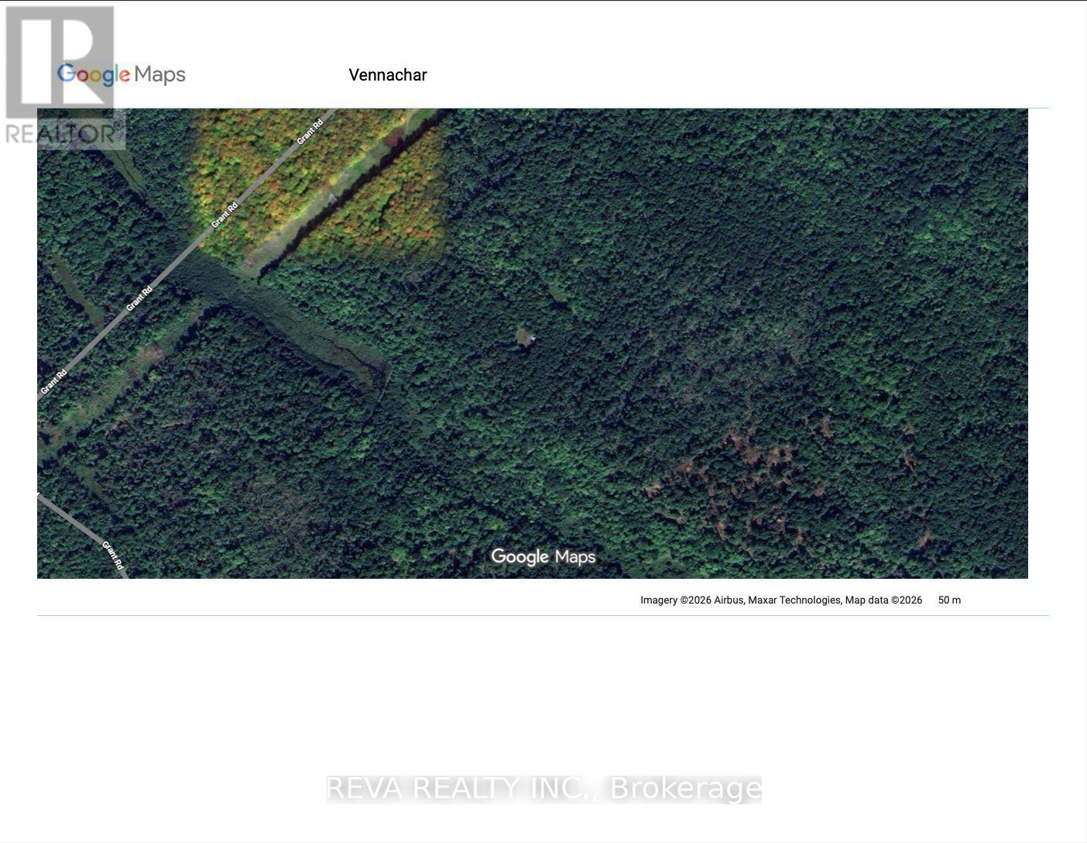Click the Google watermark on the satellite map
Viewport: 1087px width, 843px height.
[x=519, y=556]
